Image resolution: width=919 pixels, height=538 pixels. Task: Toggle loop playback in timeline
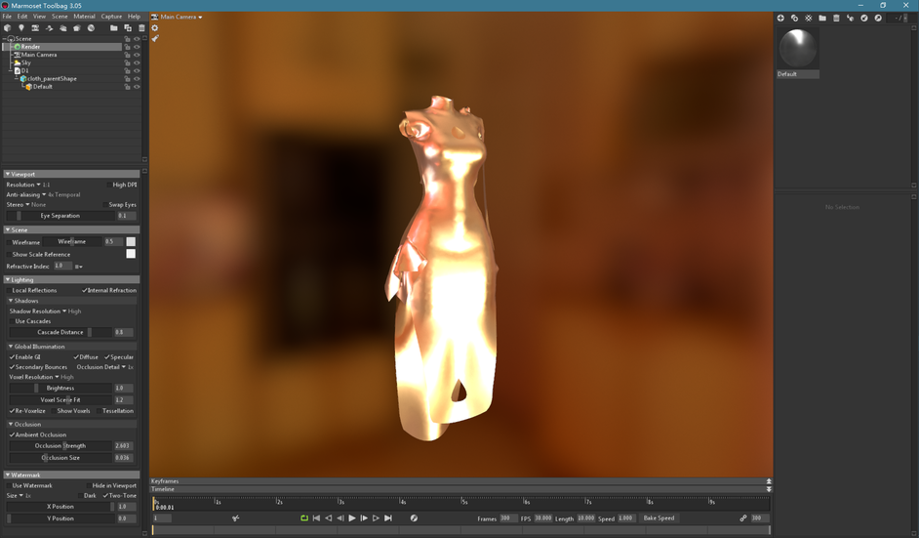pyautogui.click(x=304, y=518)
